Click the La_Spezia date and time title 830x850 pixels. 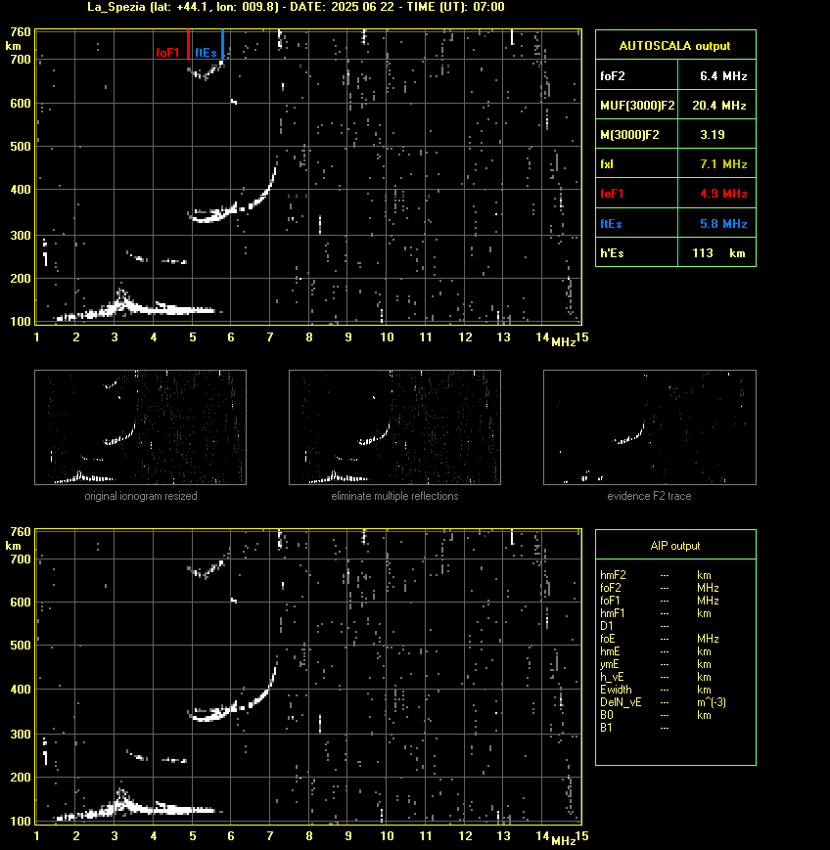(297, 7)
